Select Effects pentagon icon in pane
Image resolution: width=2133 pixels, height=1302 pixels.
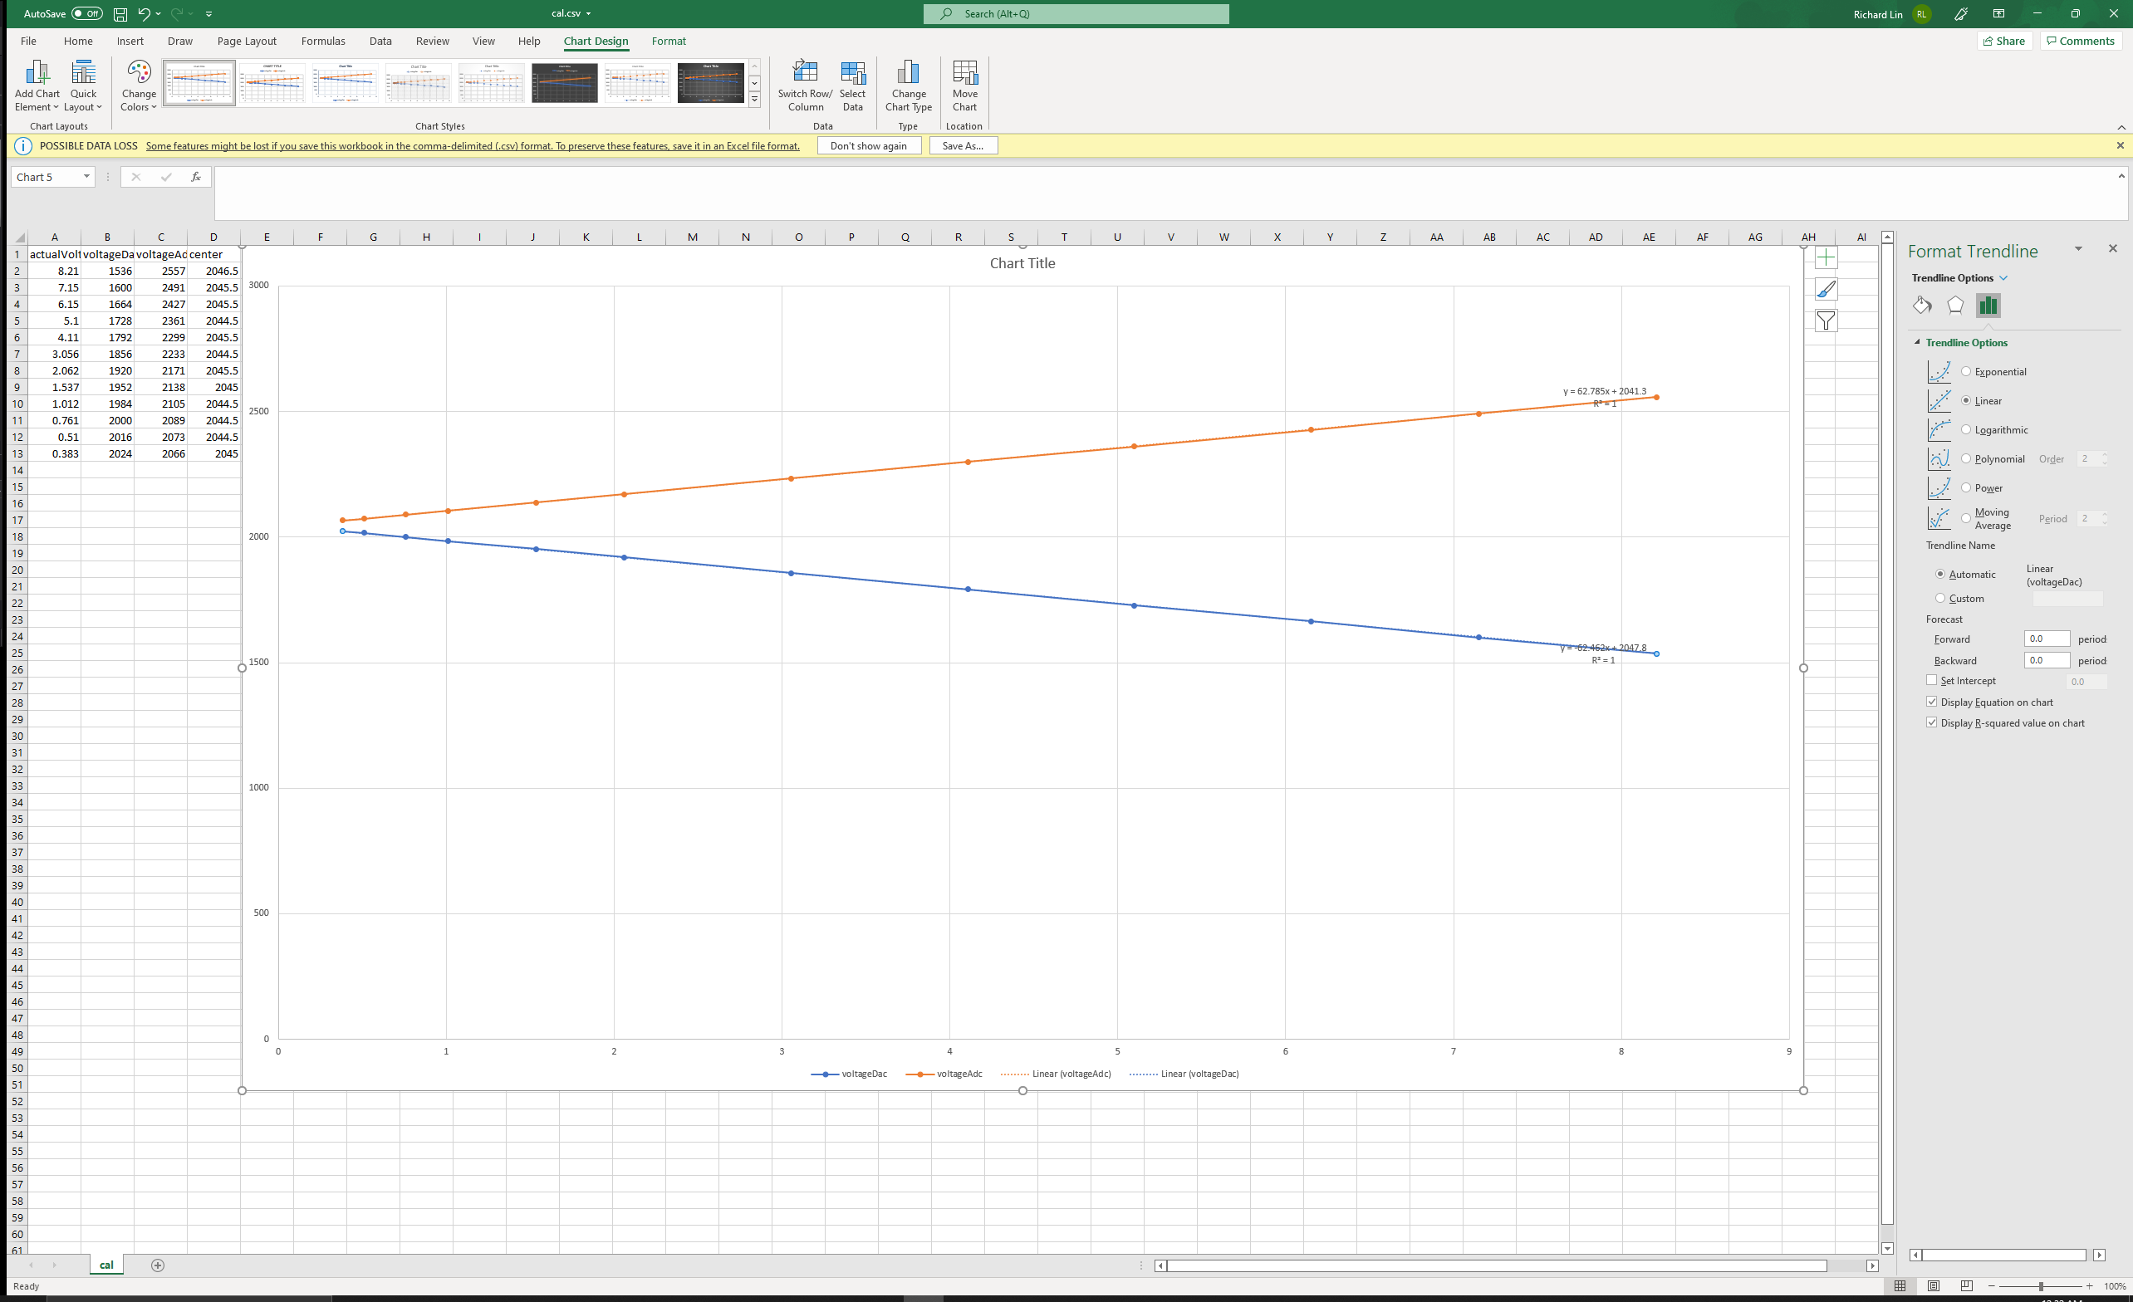click(1954, 306)
